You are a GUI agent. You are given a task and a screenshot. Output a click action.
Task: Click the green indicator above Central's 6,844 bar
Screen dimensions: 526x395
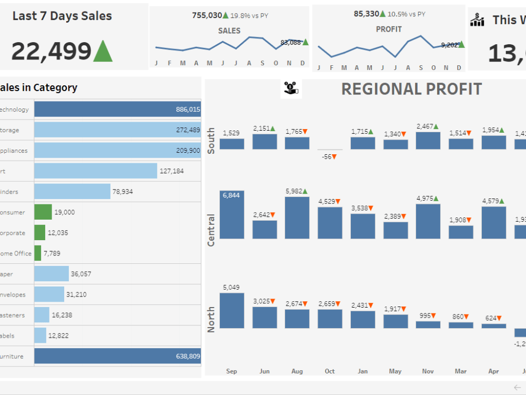tap(231, 194)
